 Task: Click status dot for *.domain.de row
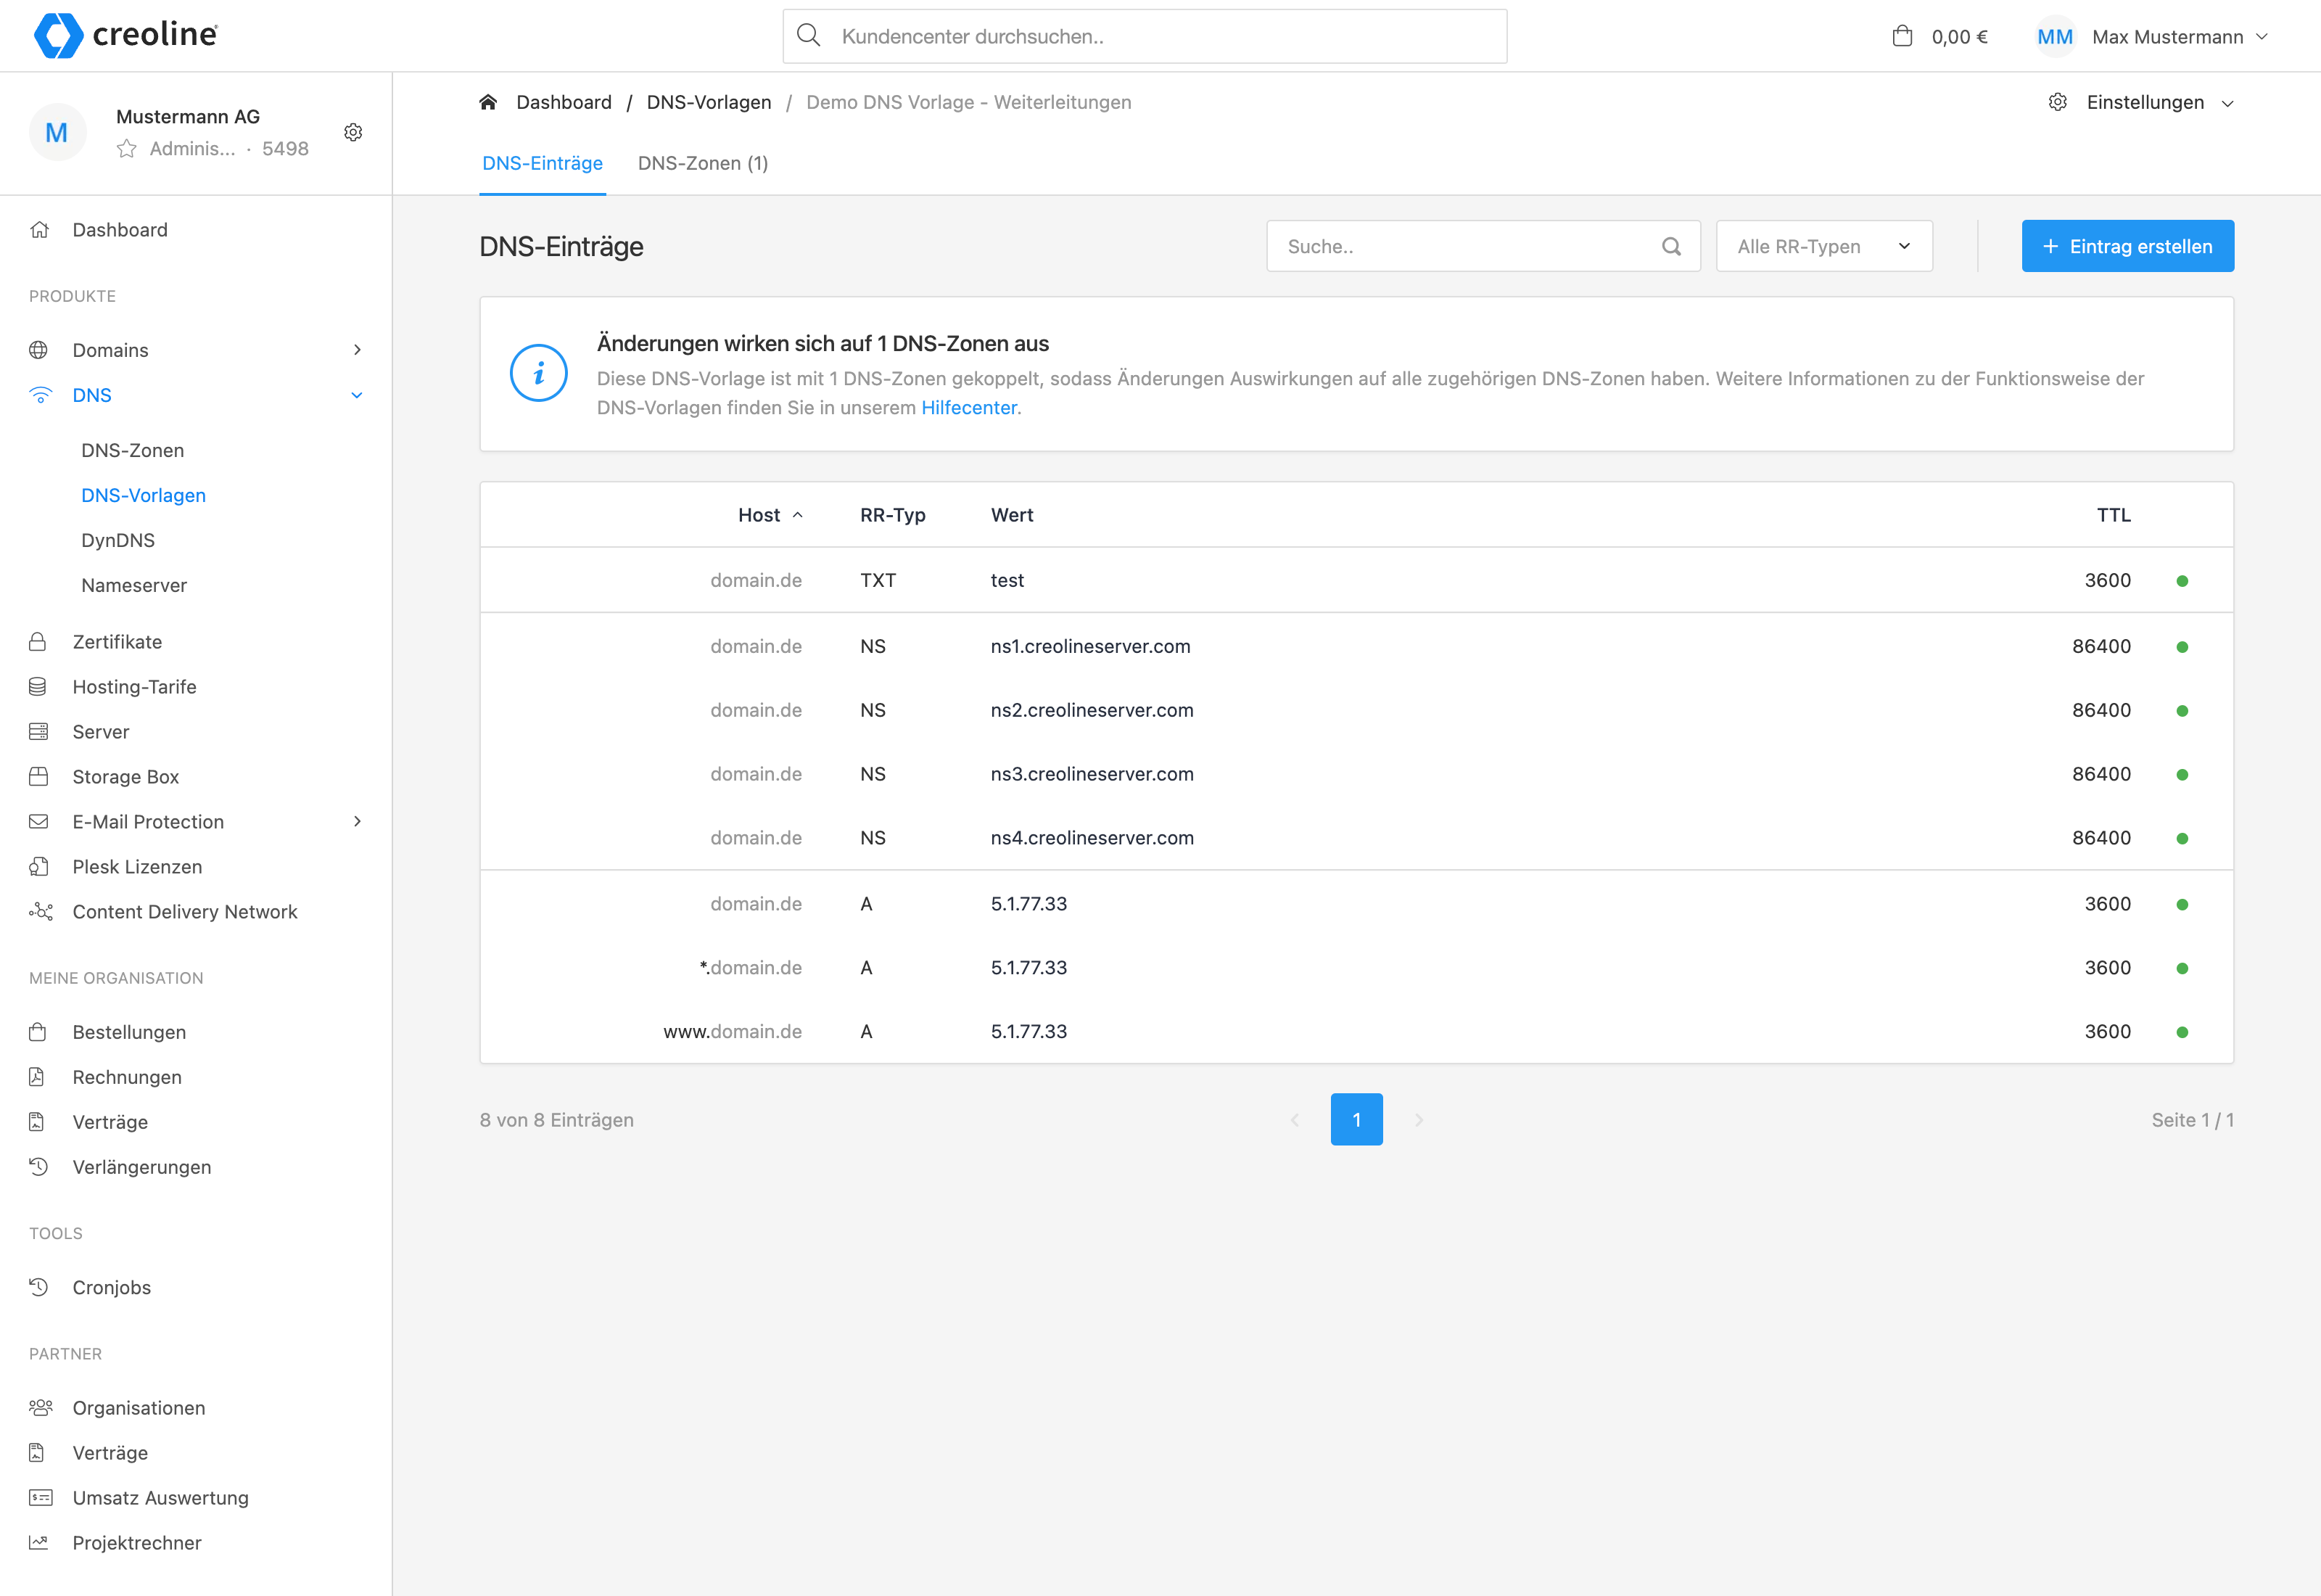coord(2182,968)
